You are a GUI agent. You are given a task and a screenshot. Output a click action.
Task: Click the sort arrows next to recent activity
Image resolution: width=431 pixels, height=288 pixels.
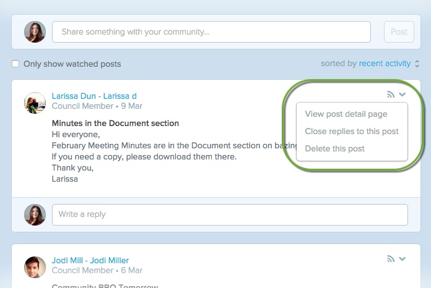[417, 64]
